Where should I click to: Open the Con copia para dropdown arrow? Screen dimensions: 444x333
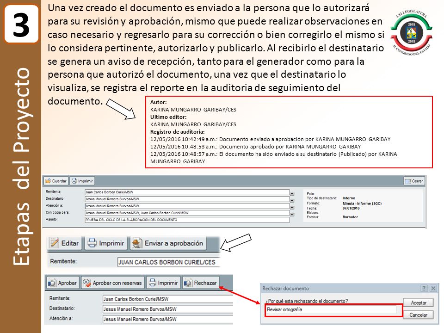[292, 215]
